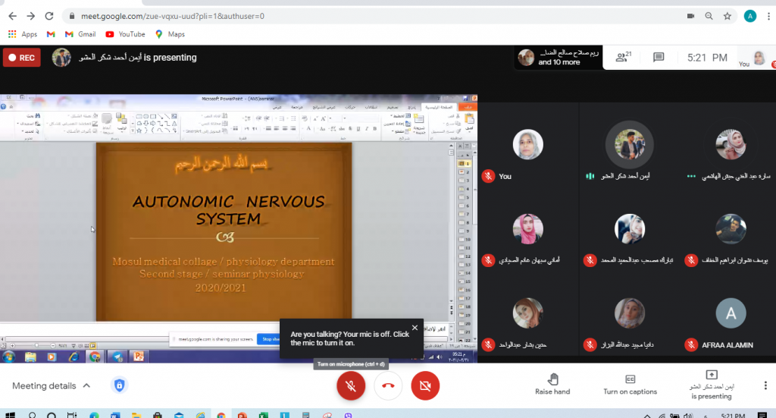Select AFRAA ALAMIN participant tile
Viewport: 776px width, 418px height.
(x=731, y=322)
